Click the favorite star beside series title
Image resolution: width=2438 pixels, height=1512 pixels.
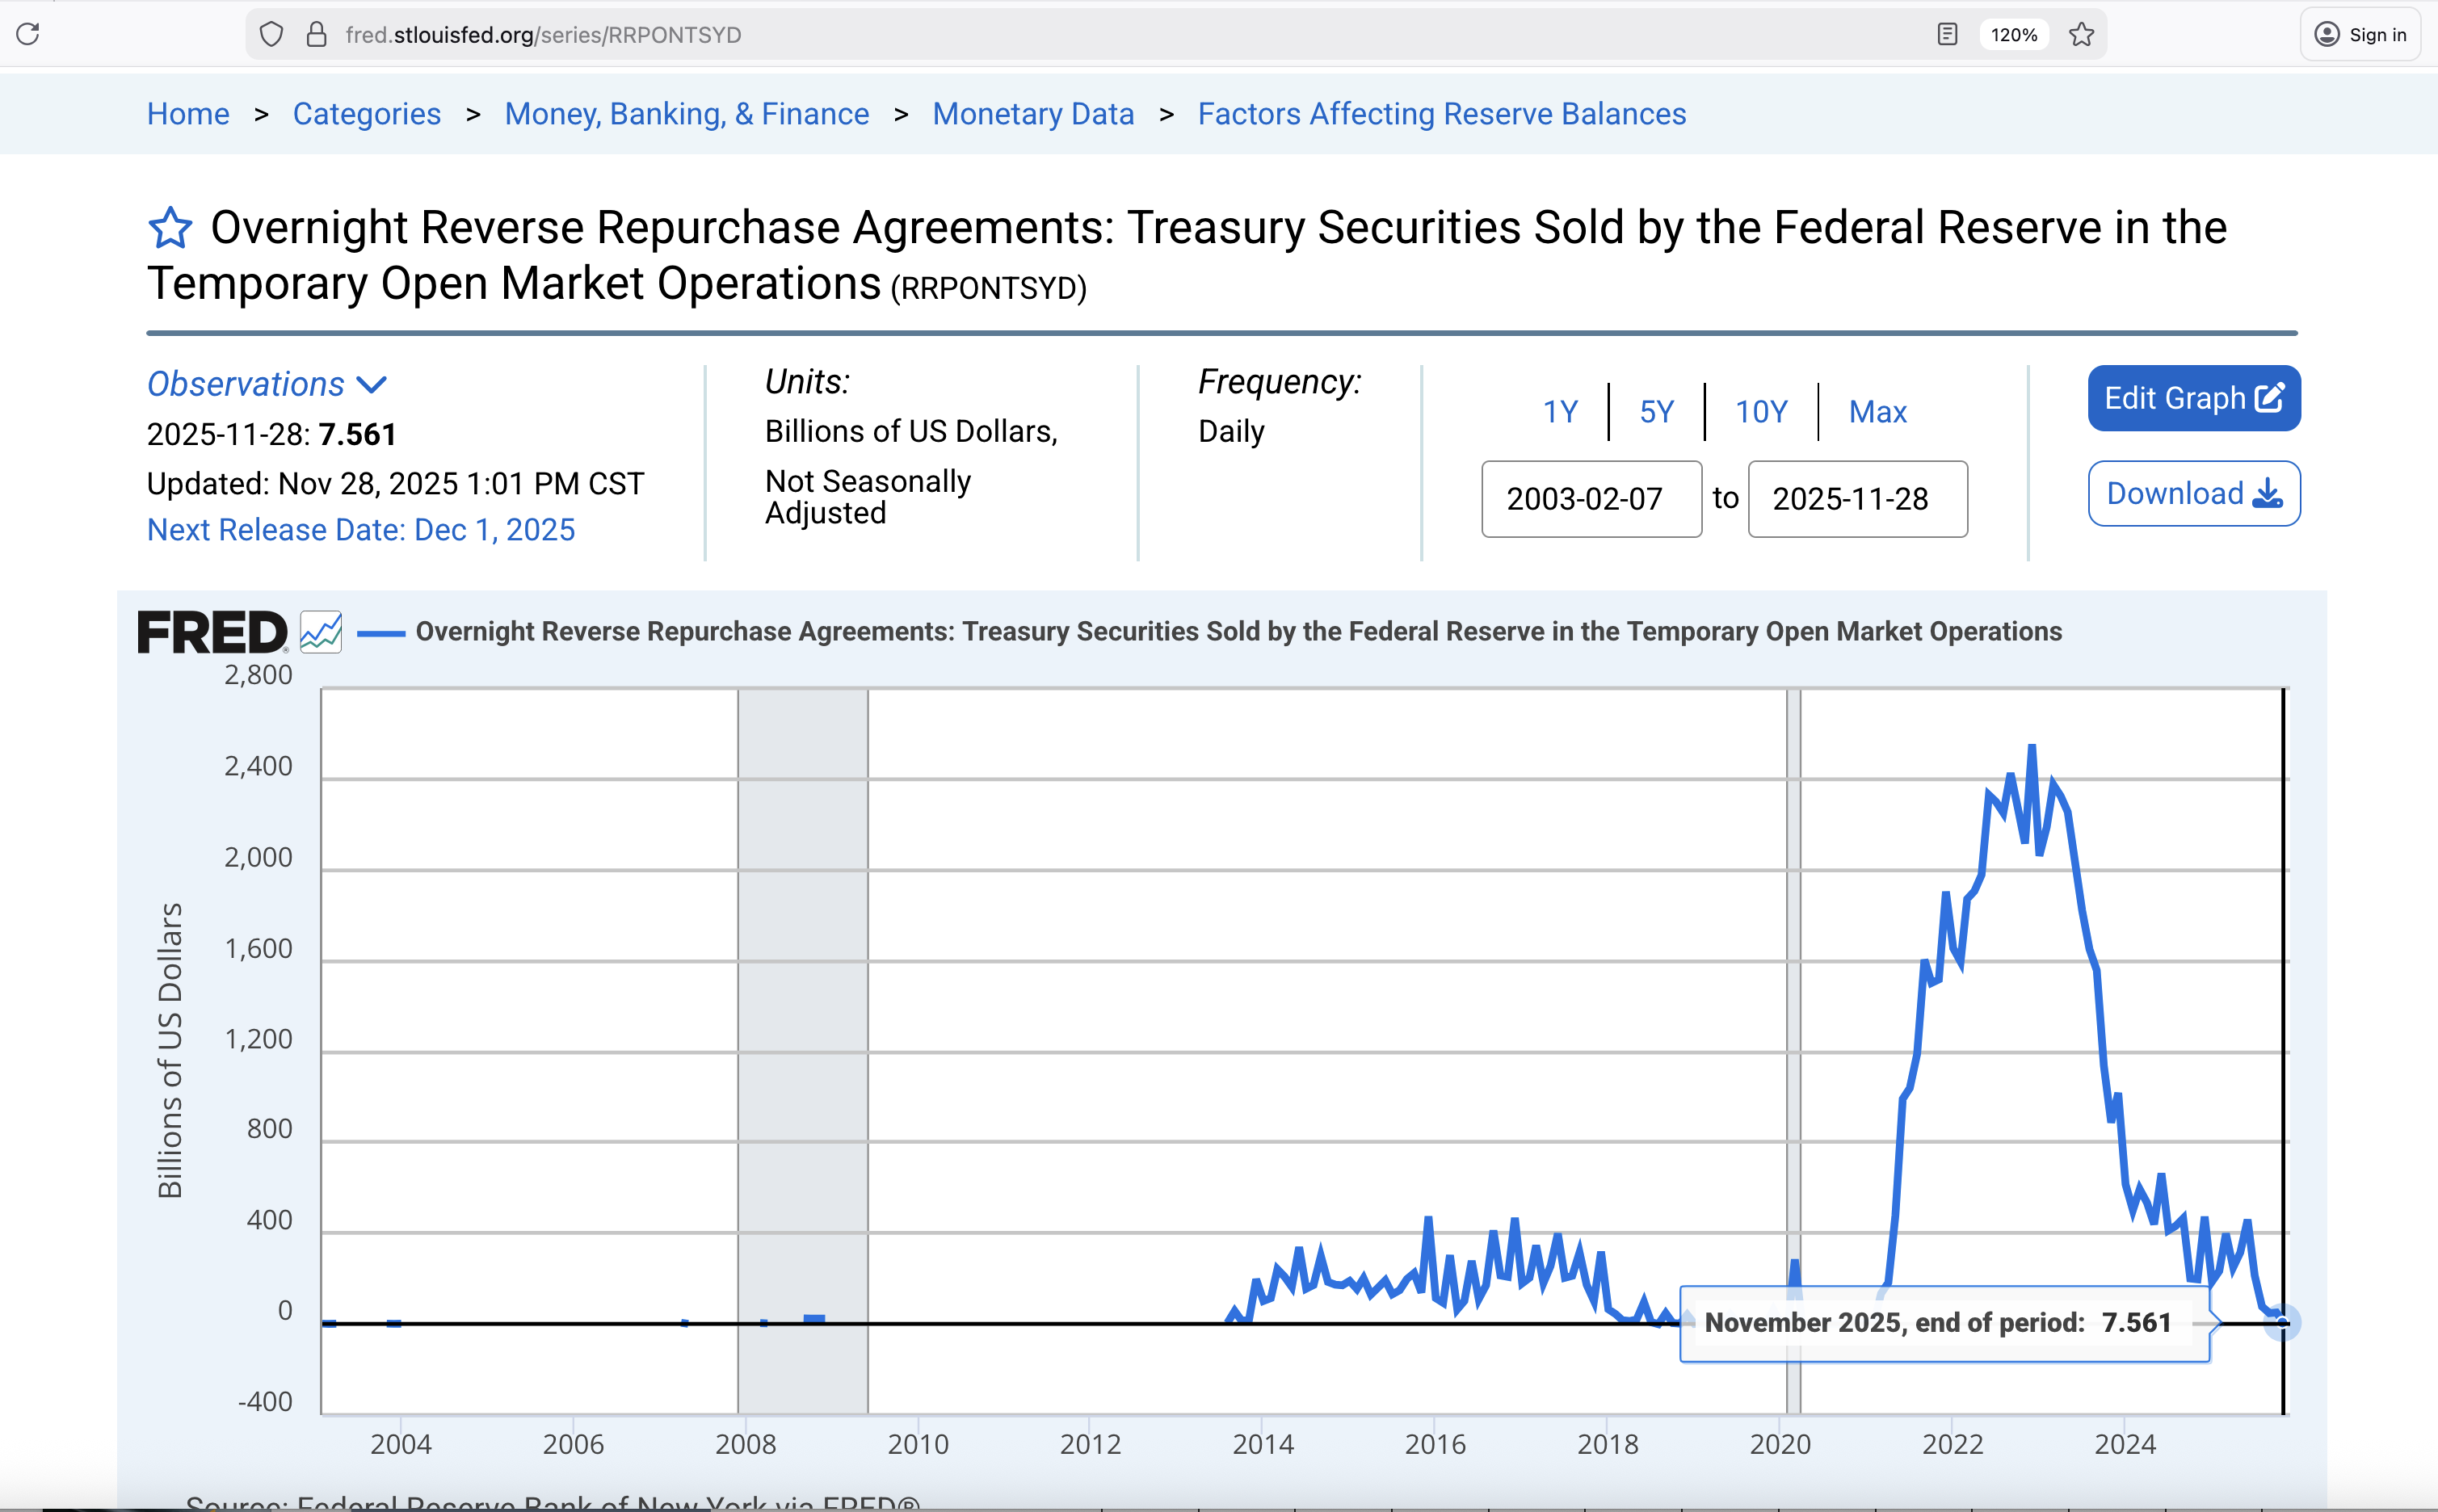click(170, 228)
